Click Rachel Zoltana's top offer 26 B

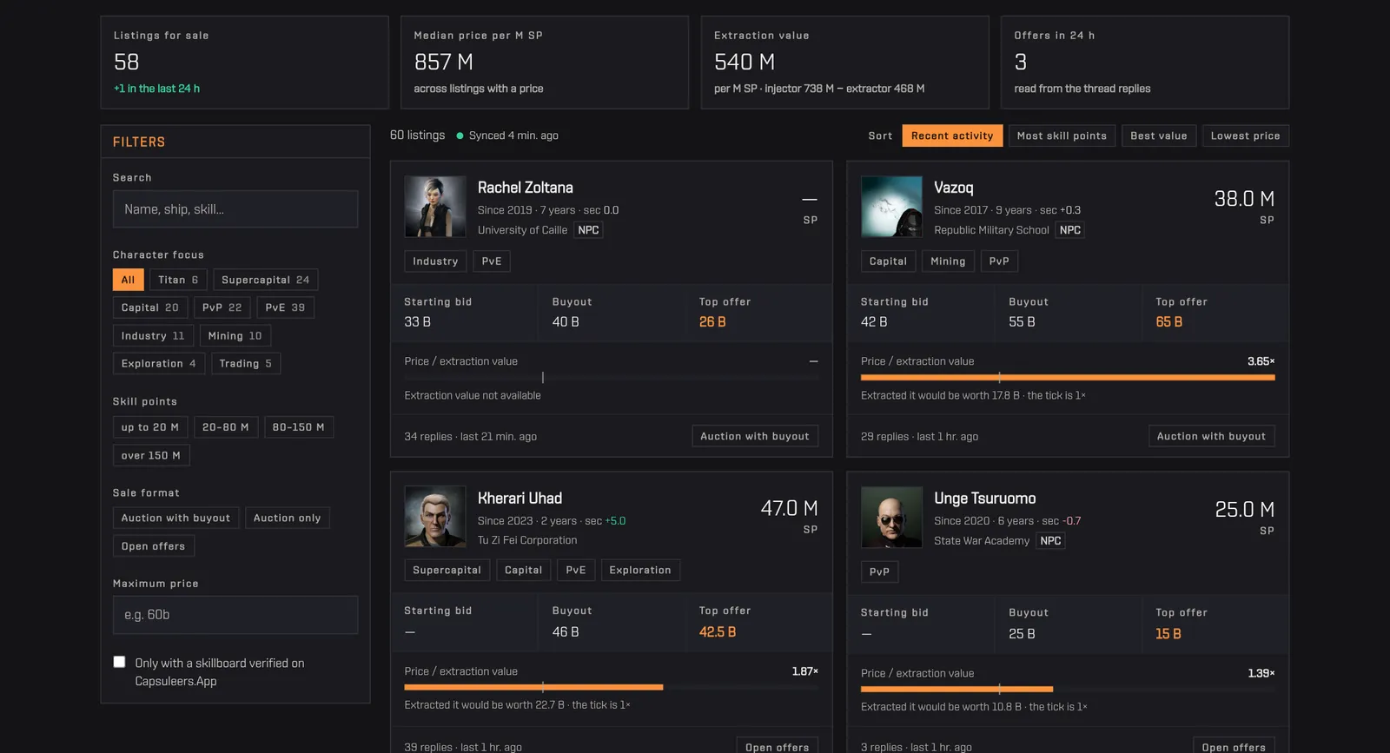pyautogui.click(x=712, y=321)
